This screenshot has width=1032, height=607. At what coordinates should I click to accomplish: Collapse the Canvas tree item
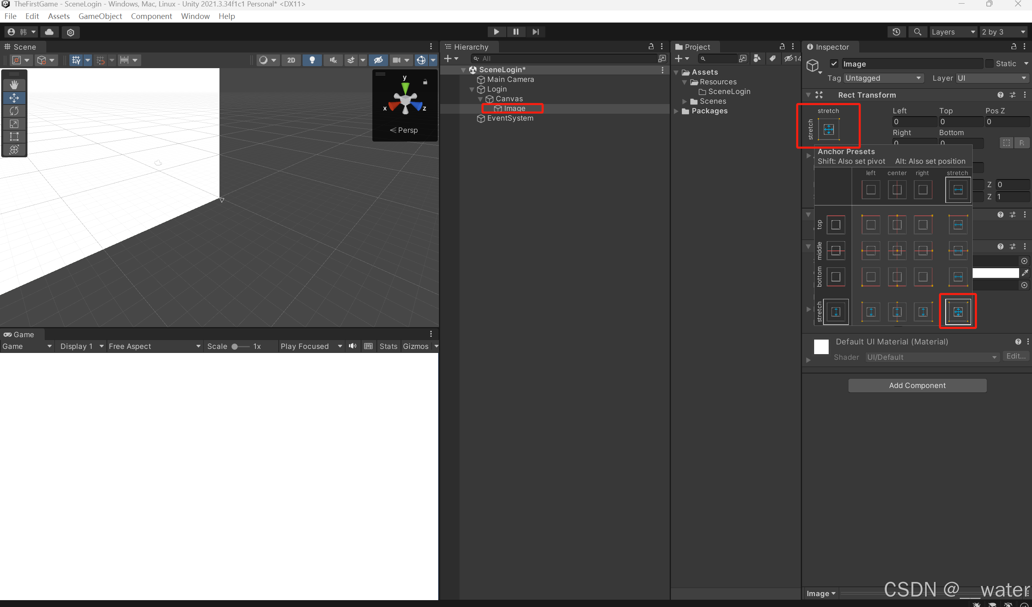(x=480, y=99)
